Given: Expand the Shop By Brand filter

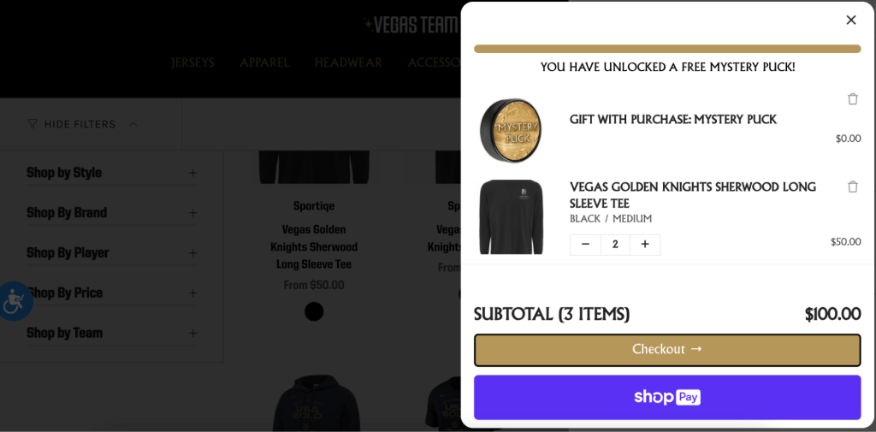Looking at the screenshot, I should point(192,213).
